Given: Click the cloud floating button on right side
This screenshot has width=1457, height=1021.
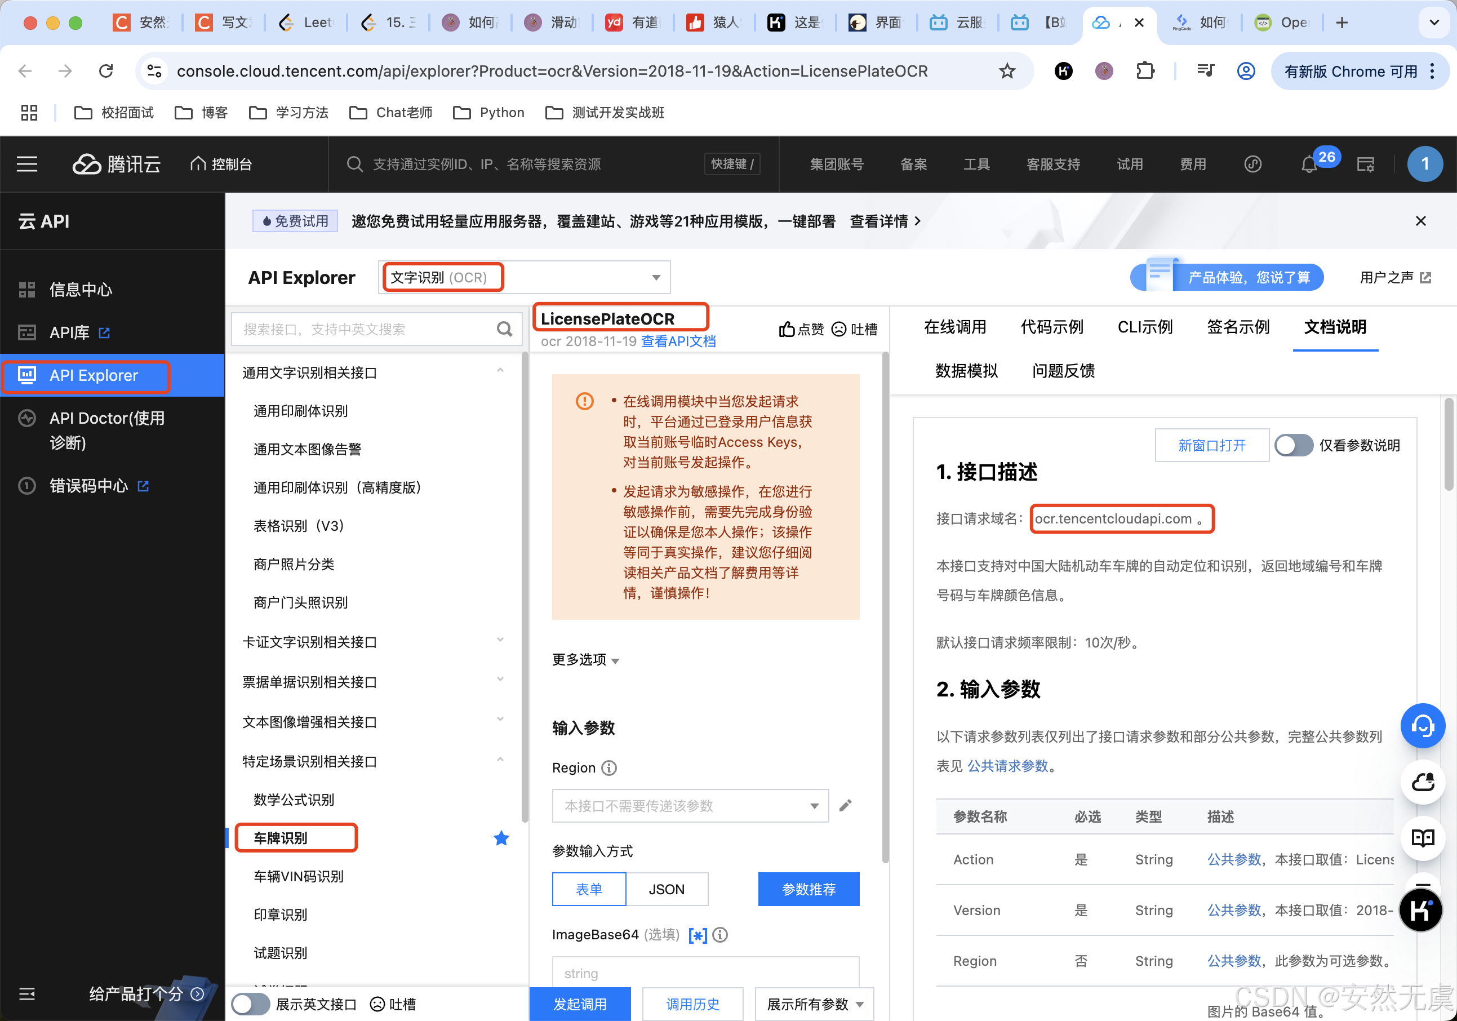Looking at the screenshot, I should [x=1423, y=782].
